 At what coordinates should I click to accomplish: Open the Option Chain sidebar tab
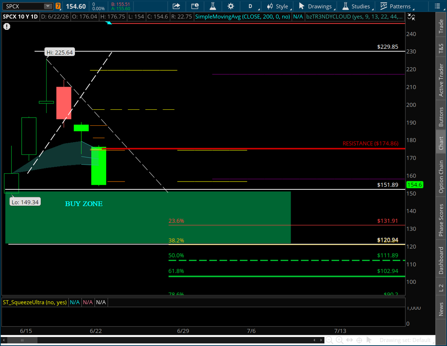tap(441, 177)
